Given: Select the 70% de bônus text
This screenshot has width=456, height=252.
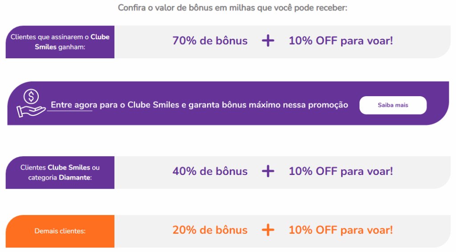Looking at the screenshot, I should (210, 41).
